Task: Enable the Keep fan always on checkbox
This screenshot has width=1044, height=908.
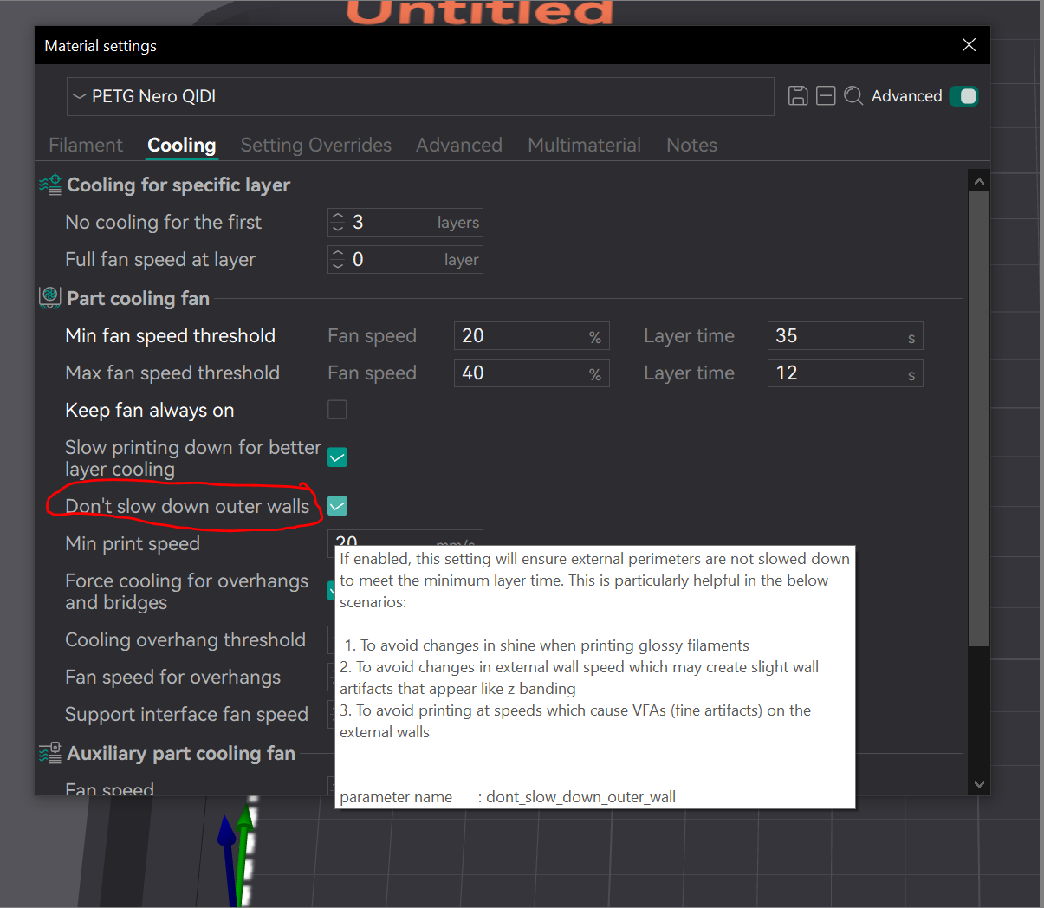Action: [x=337, y=410]
